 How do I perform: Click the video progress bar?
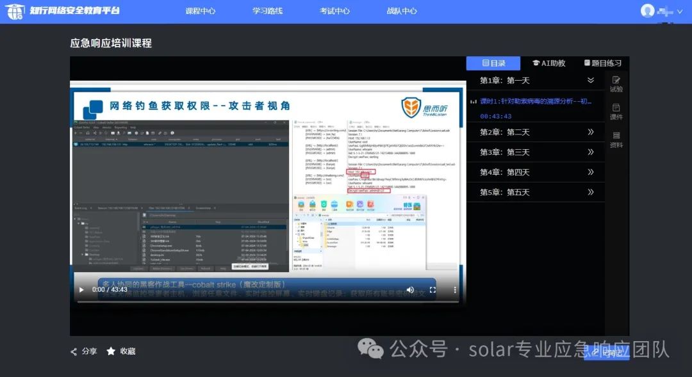[x=268, y=301]
